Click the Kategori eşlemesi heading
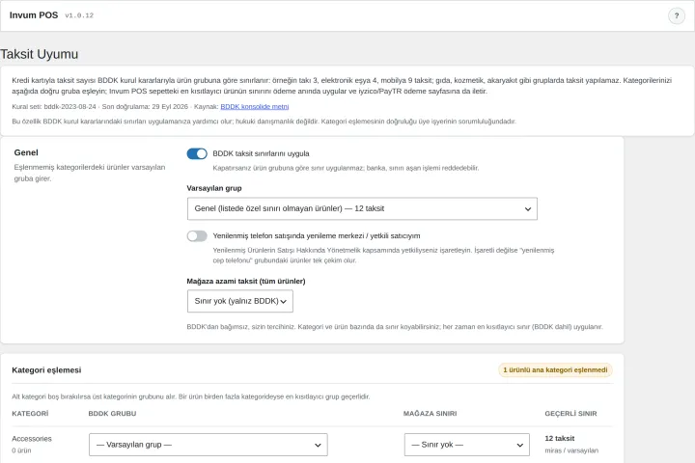 tap(46, 370)
